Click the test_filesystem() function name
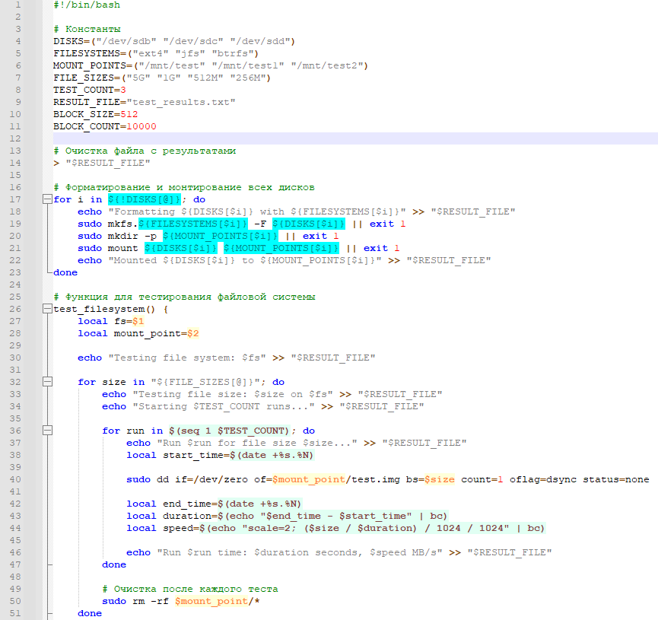658x620 pixels. (x=99, y=309)
